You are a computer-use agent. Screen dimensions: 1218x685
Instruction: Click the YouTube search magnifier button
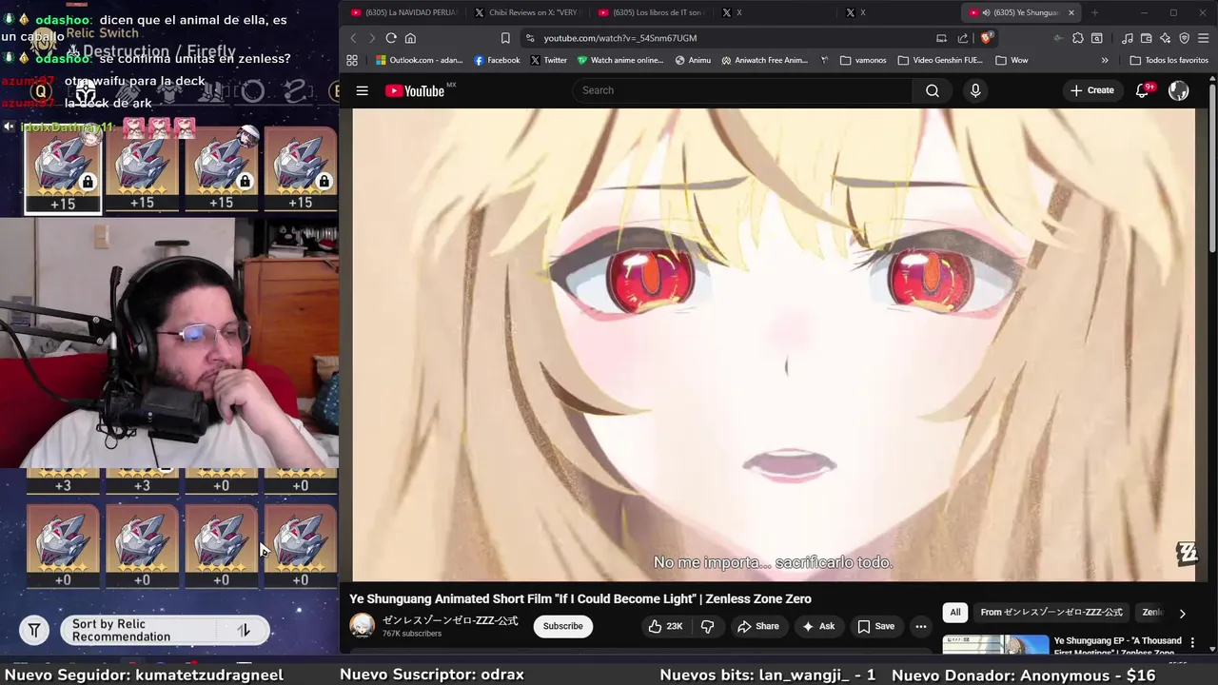click(933, 90)
